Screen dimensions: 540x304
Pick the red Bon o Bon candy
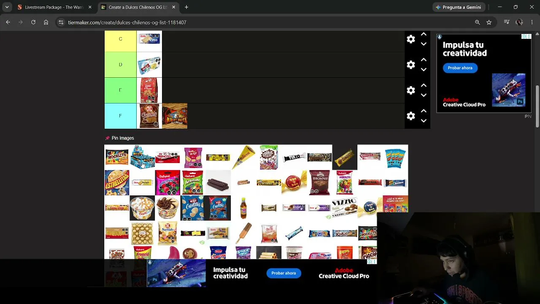tap(294, 182)
